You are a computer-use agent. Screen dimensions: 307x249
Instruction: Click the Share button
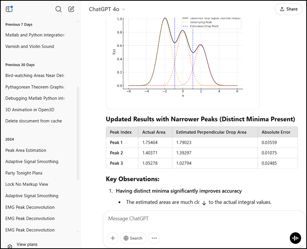coord(288,9)
